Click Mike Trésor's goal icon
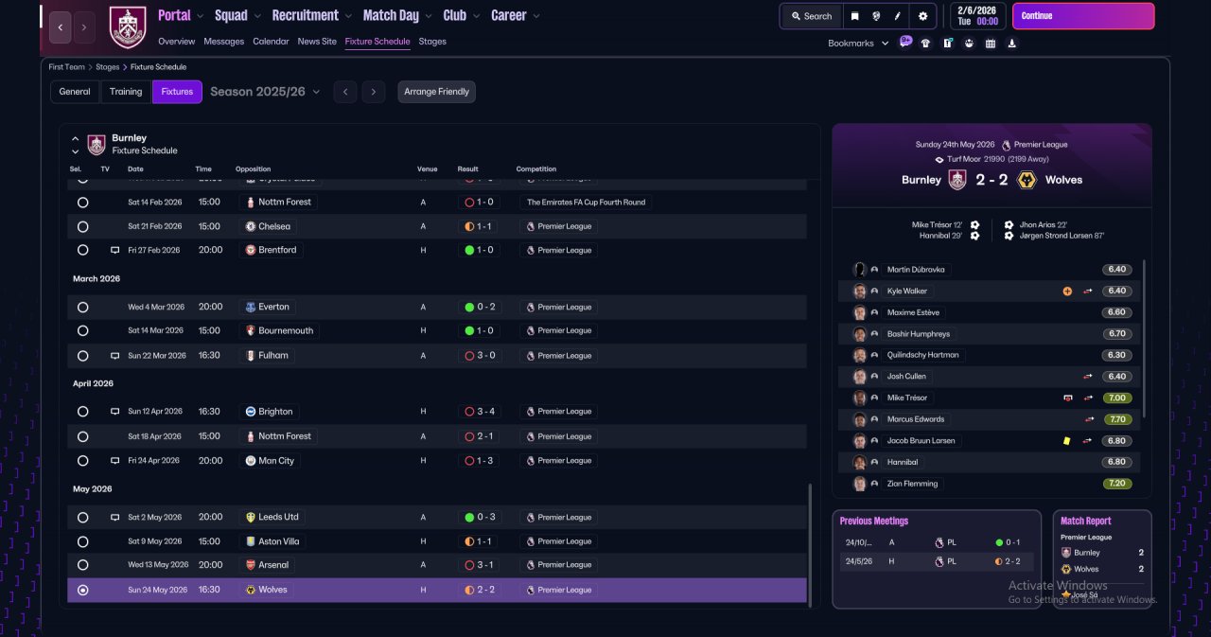Screen dimensions: 1211x637 pos(1068,398)
